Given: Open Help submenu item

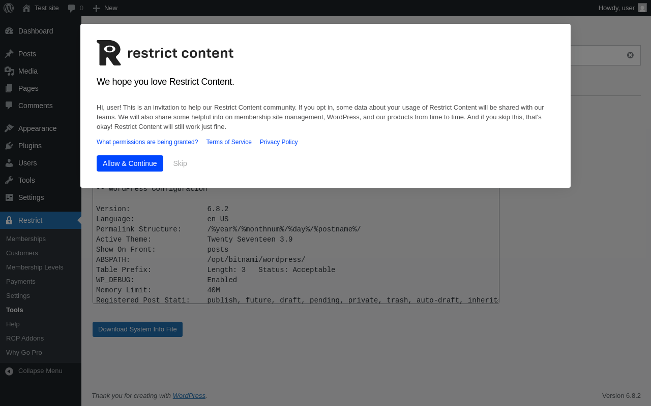Looking at the screenshot, I should pyautogui.click(x=13, y=324).
